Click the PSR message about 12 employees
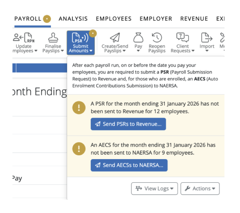The height and width of the screenshot is (213, 240). click(x=155, y=107)
